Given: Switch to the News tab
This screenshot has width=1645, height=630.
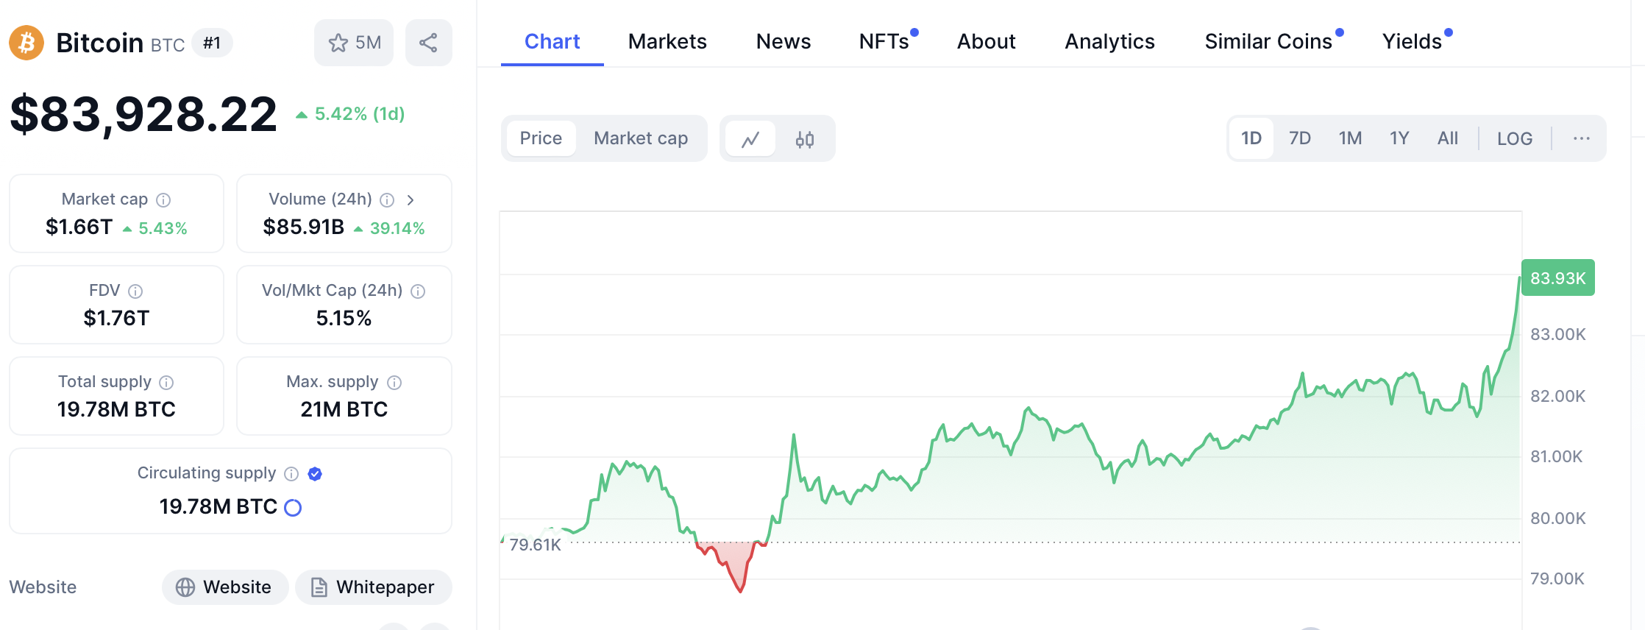Looking at the screenshot, I should click(784, 42).
